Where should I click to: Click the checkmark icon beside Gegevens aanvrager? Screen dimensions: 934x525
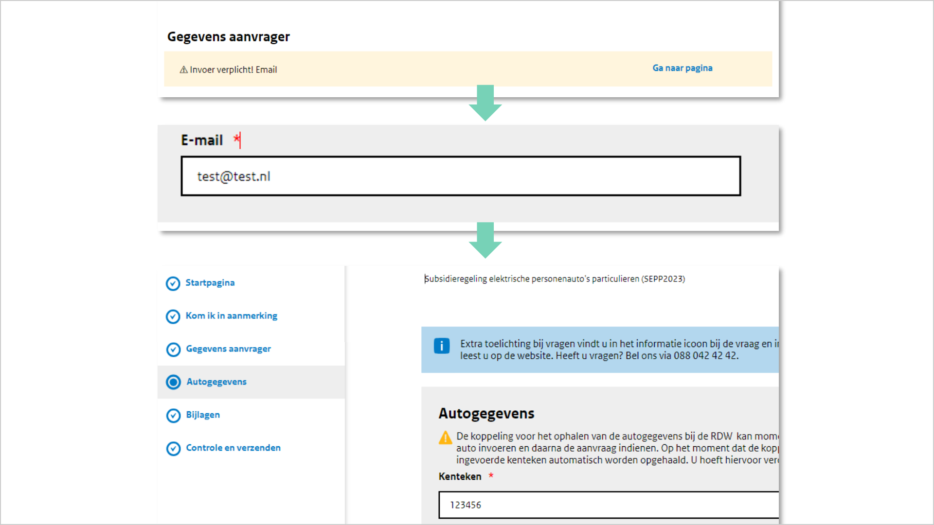point(173,350)
